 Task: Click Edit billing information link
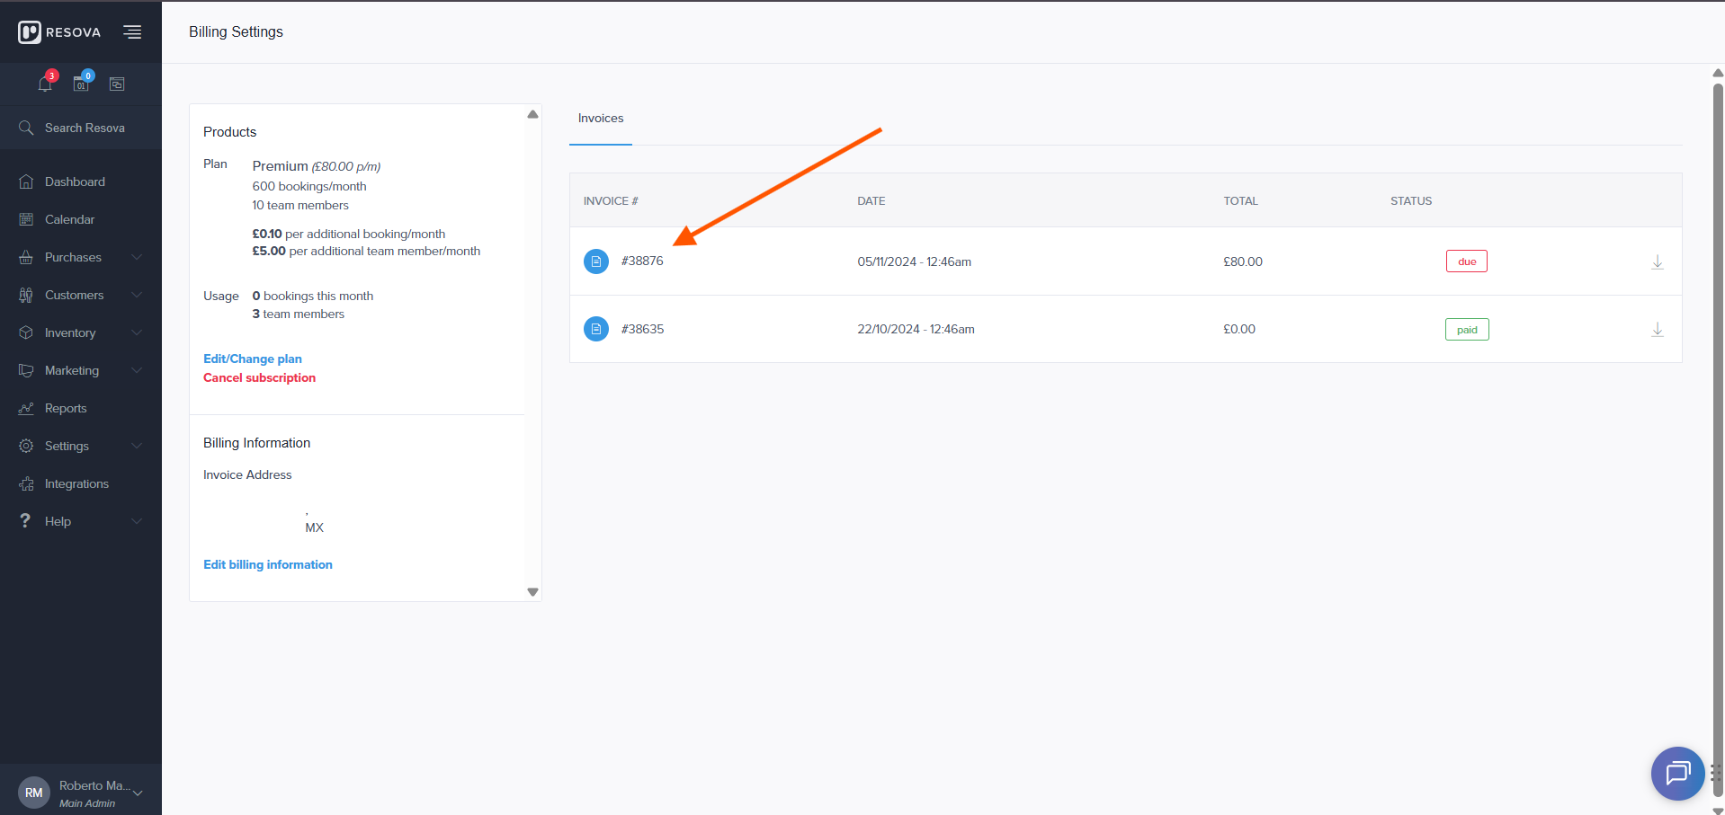click(x=268, y=564)
